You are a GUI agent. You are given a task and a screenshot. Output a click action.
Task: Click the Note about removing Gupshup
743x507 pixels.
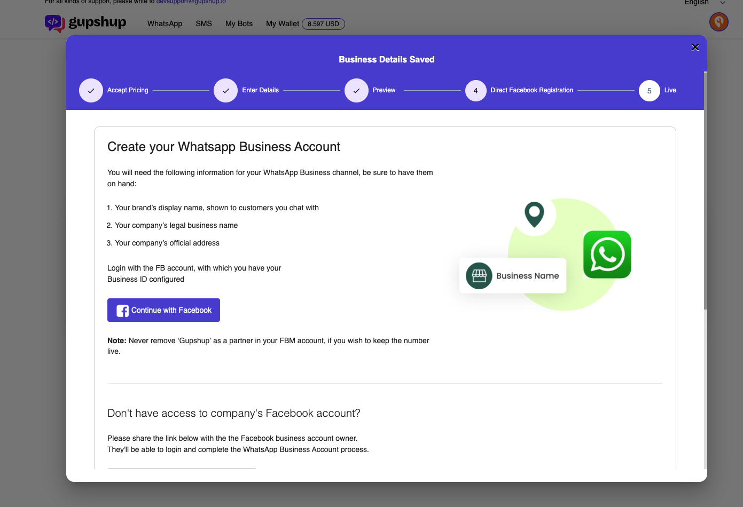click(268, 346)
